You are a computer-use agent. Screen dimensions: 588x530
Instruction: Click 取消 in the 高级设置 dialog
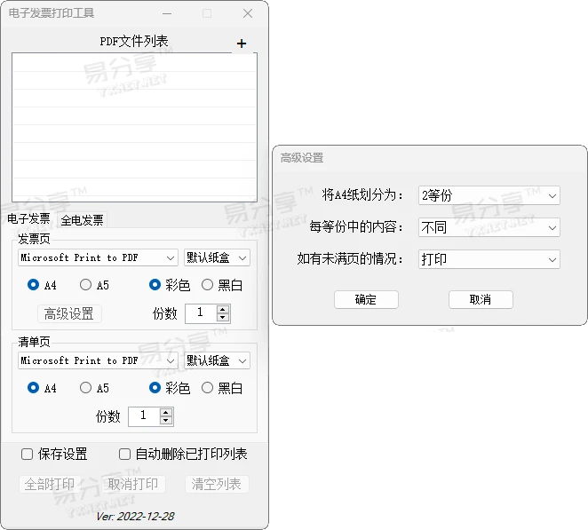(481, 300)
